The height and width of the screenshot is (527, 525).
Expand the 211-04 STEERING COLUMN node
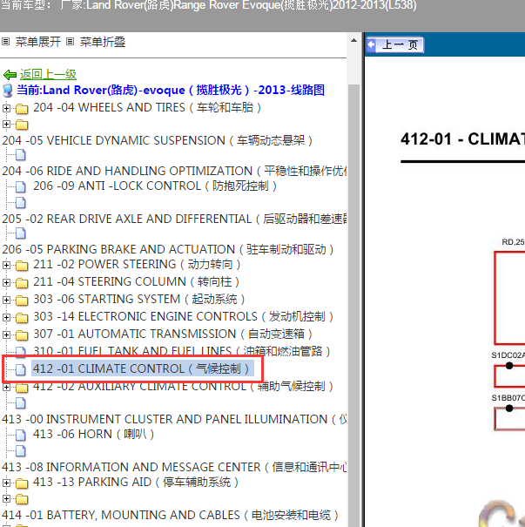point(6,282)
